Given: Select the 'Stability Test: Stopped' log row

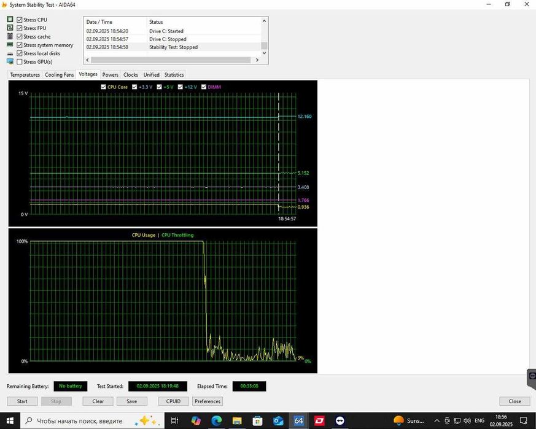Looking at the screenshot, I should point(173,47).
